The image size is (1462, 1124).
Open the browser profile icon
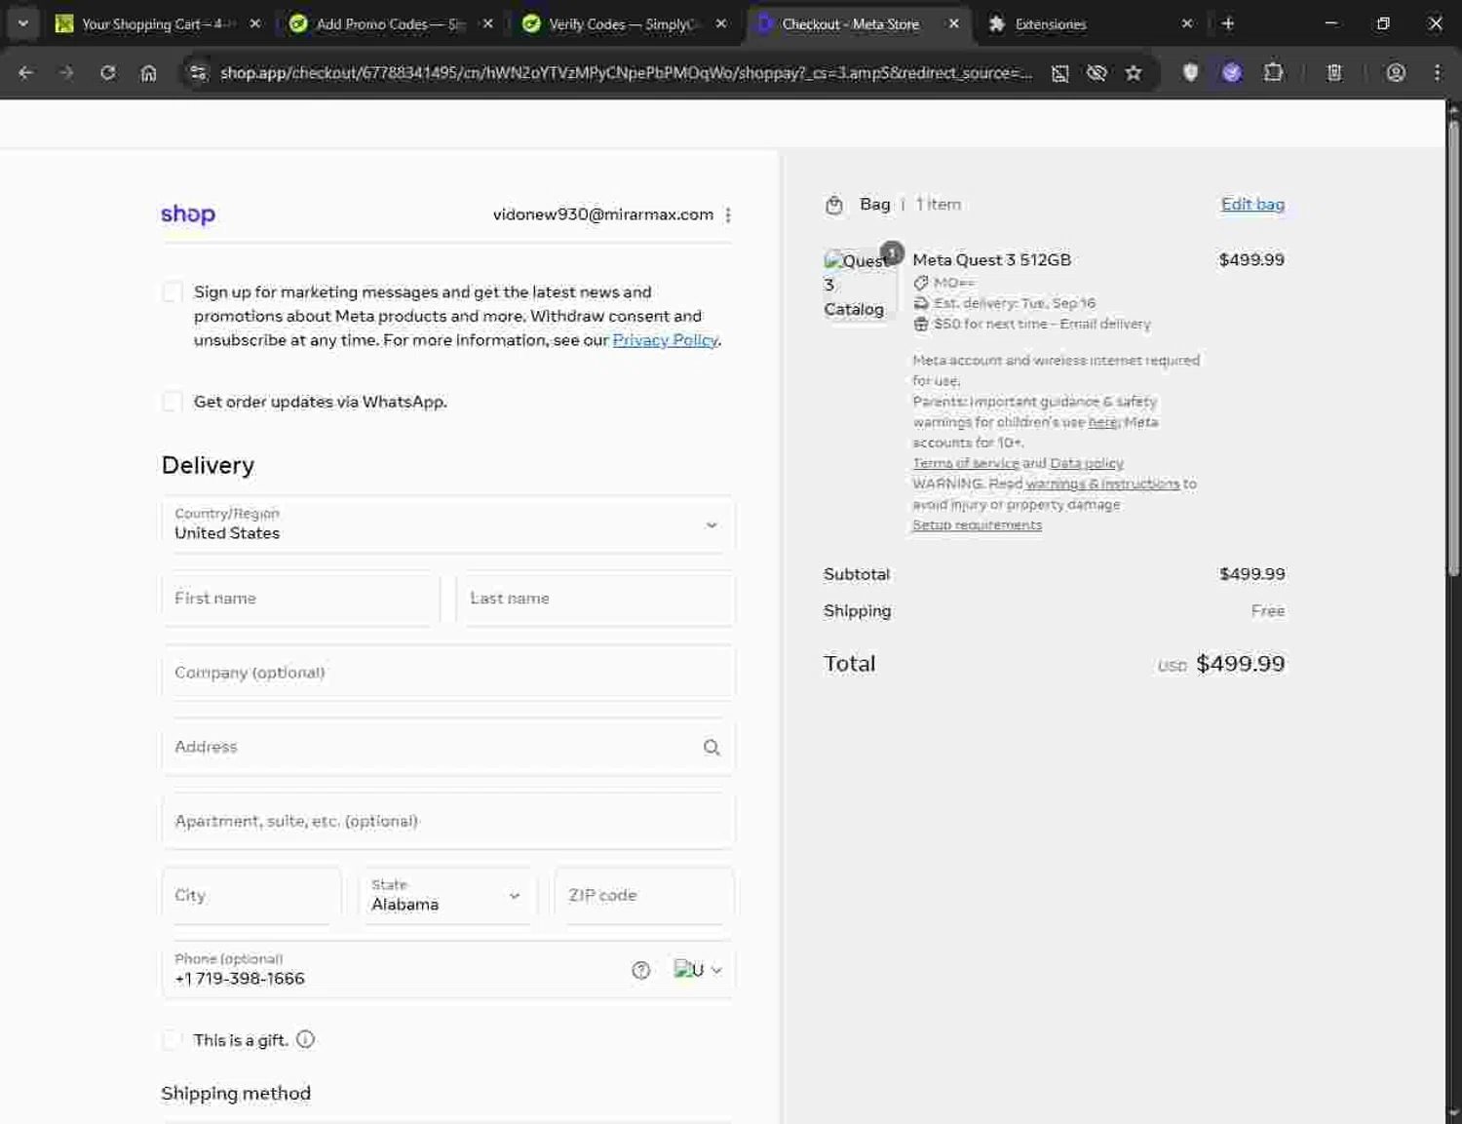pos(1396,72)
